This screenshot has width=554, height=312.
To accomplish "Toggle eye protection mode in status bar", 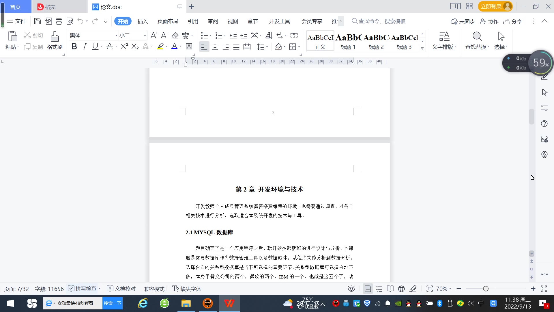I will tap(351, 289).
